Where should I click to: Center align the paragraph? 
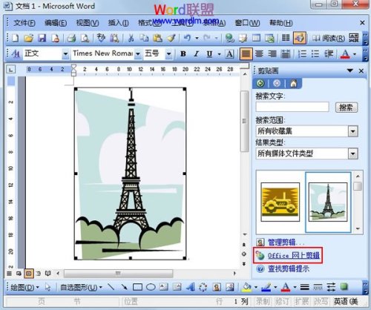coord(259,53)
